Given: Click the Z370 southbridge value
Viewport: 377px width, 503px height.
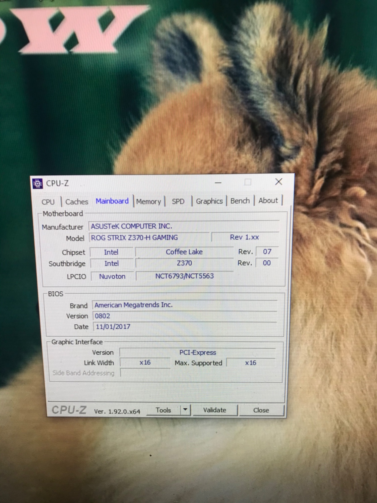Looking at the screenshot, I should [184, 263].
